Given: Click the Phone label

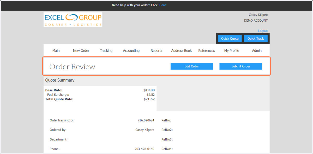Looking at the screenshot, I should pyautogui.click(x=55, y=149).
